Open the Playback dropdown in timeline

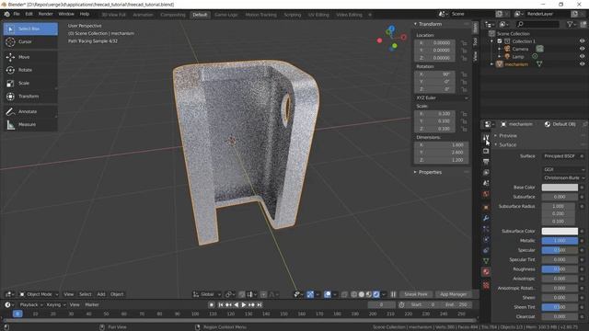[30, 304]
